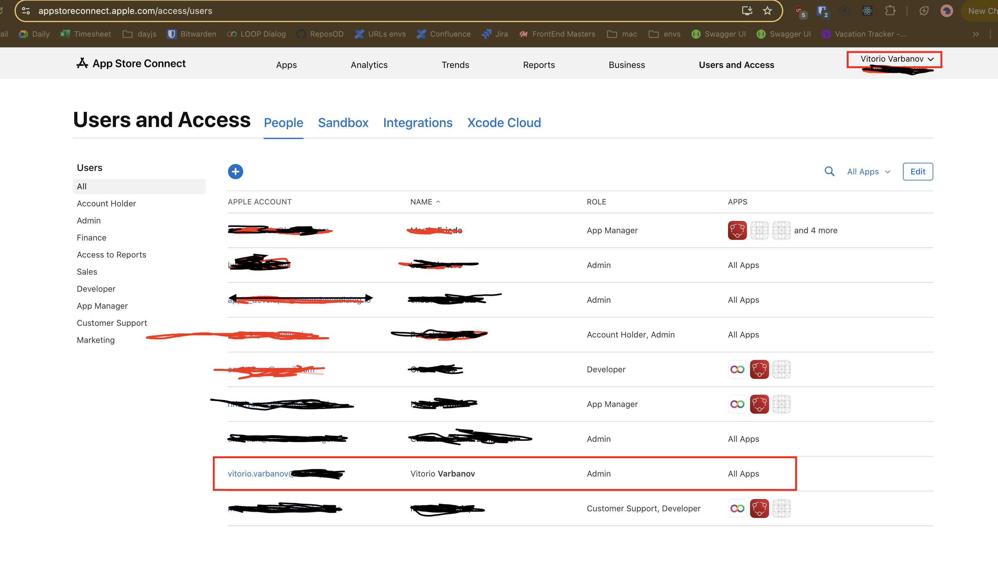
Task: Open the Confluence bookmark
Action: click(443, 34)
